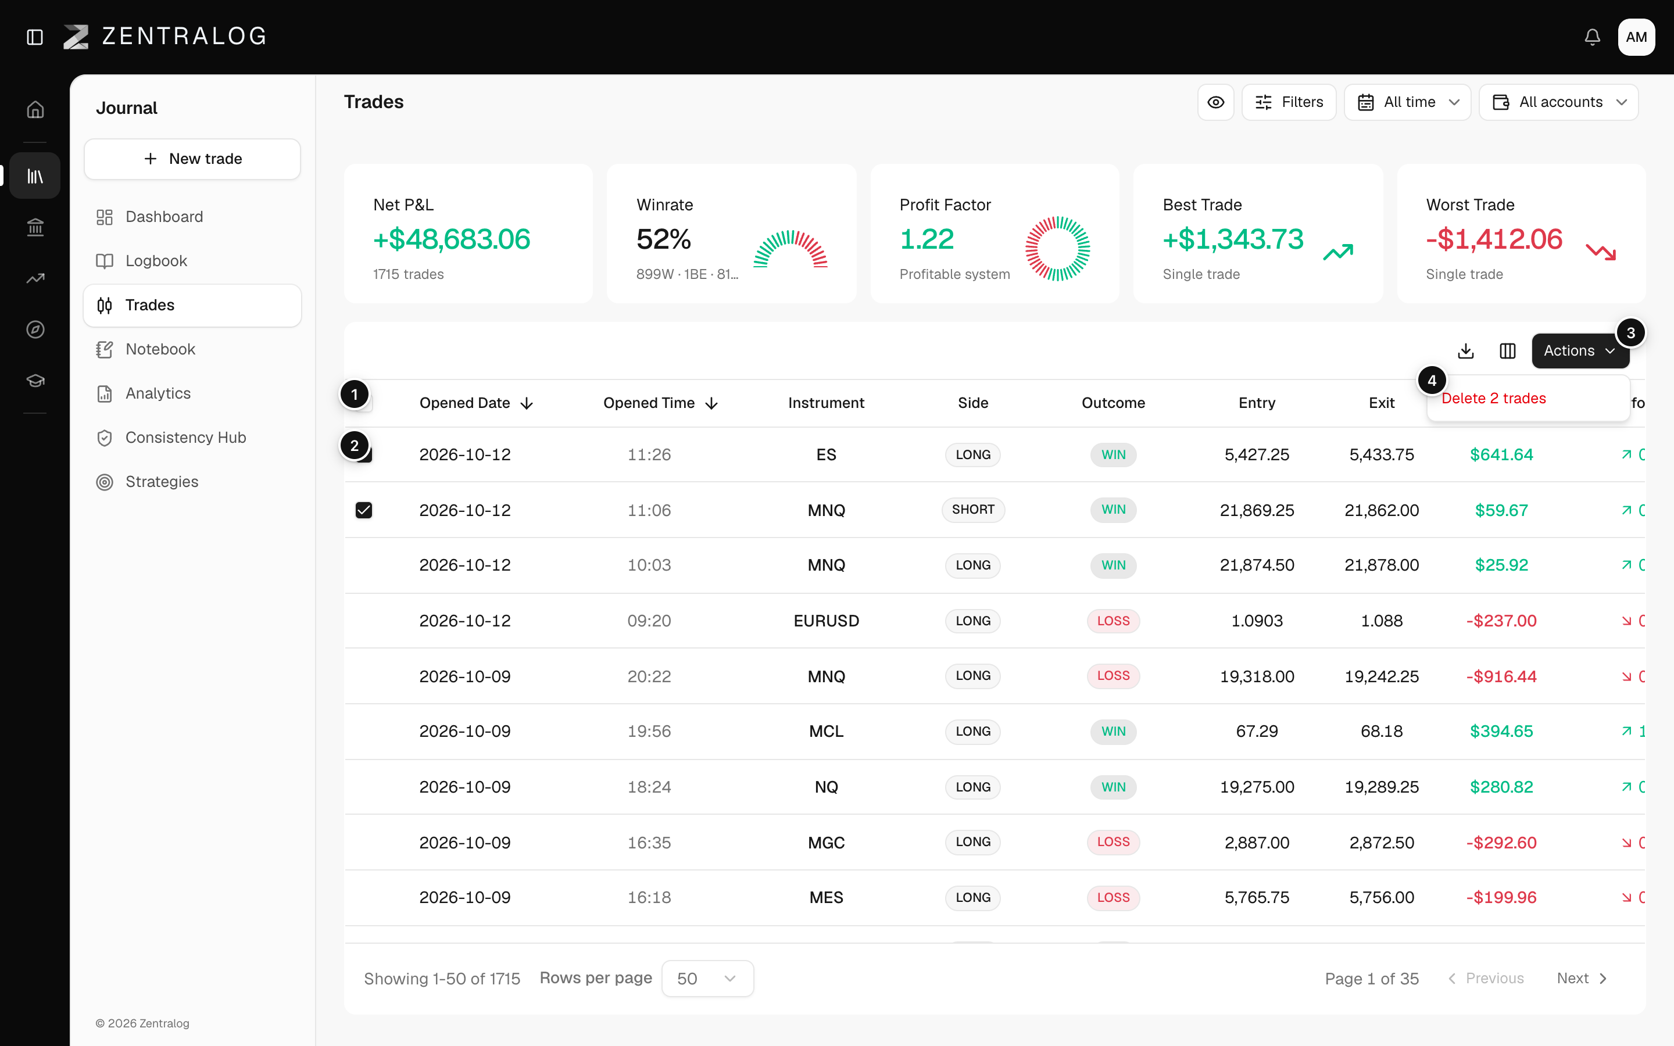This screenshot has height=1046, width=1674.
Task: Collapse the Actions dropdown
Action: [1580, 351]
